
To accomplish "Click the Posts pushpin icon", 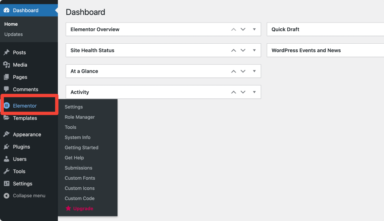I will [7, 52].
